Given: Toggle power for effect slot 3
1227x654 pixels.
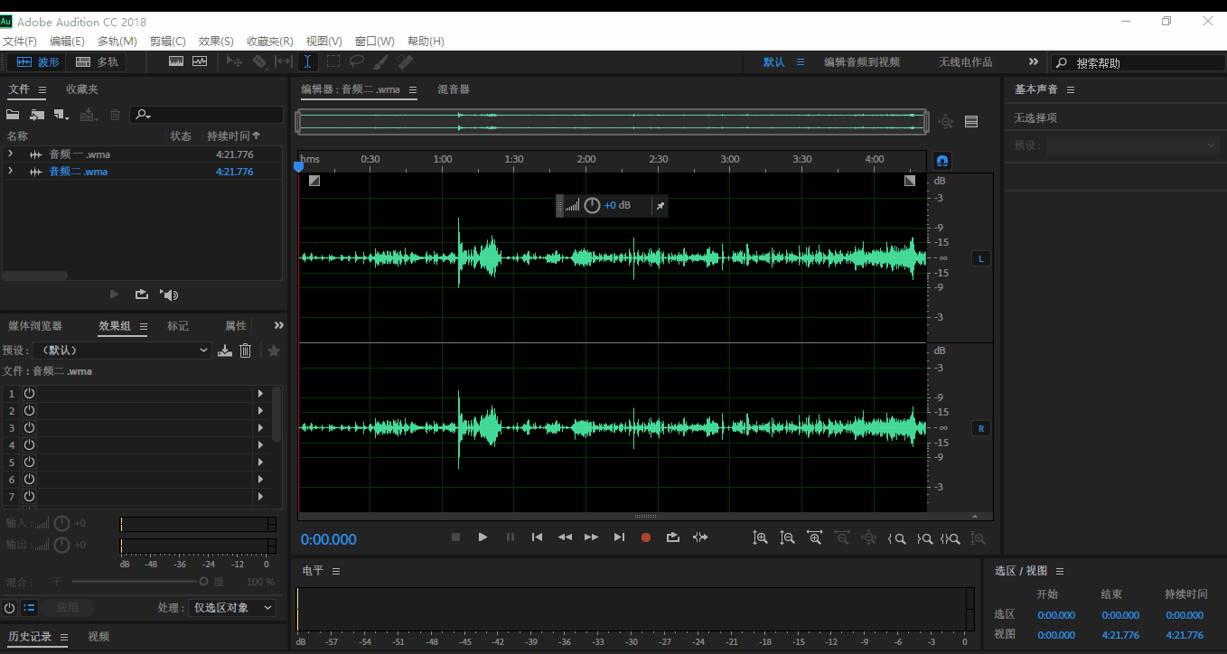Looking at the screenshot, I should (29, 428).
